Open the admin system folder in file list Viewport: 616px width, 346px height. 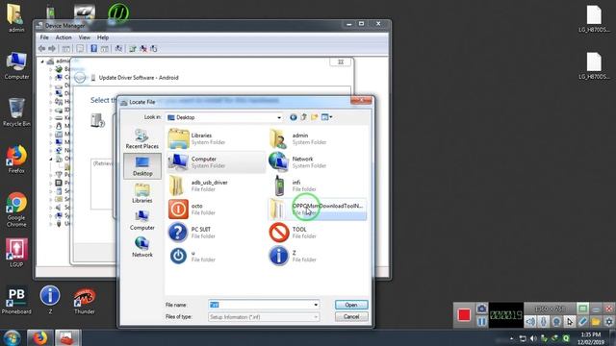(x=318, y=138)
